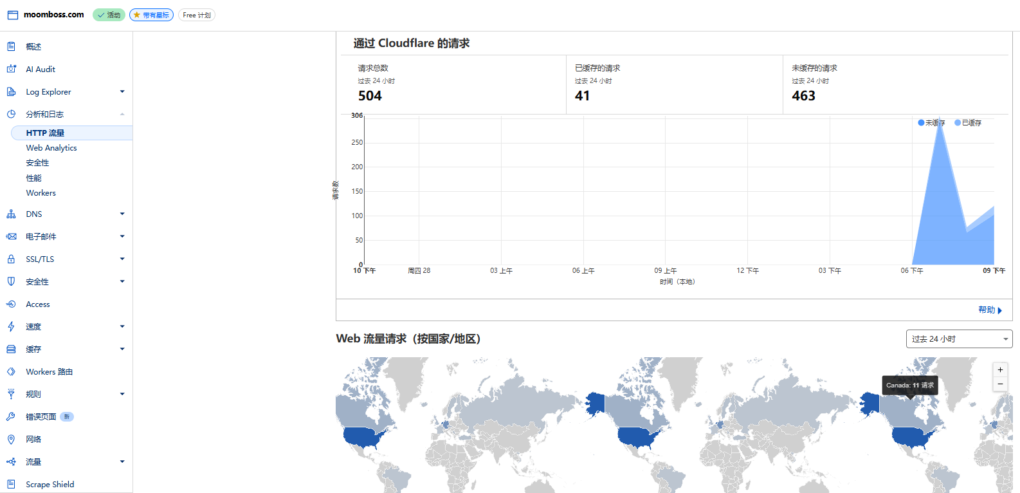This screenshot has height=493, width=1020.
Task: Click 已缓存的请求 41 stat card
Action: tap(675, 84)
